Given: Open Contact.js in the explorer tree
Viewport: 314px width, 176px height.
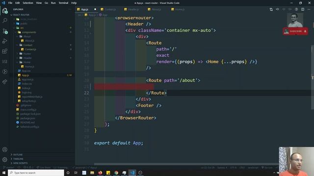Looking at the screenshot, I should click(30, 49).
